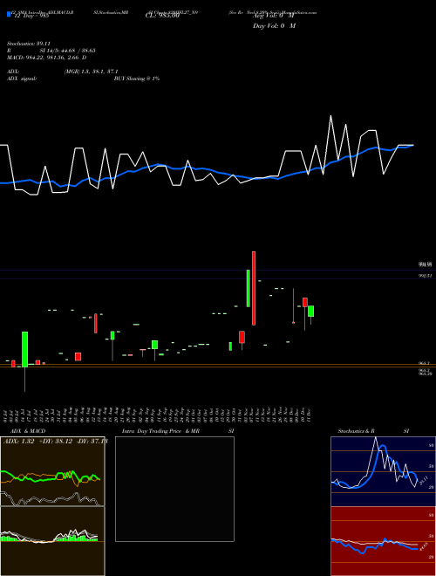
Task: Click the highest peak of the white price line
Action: 330,116
